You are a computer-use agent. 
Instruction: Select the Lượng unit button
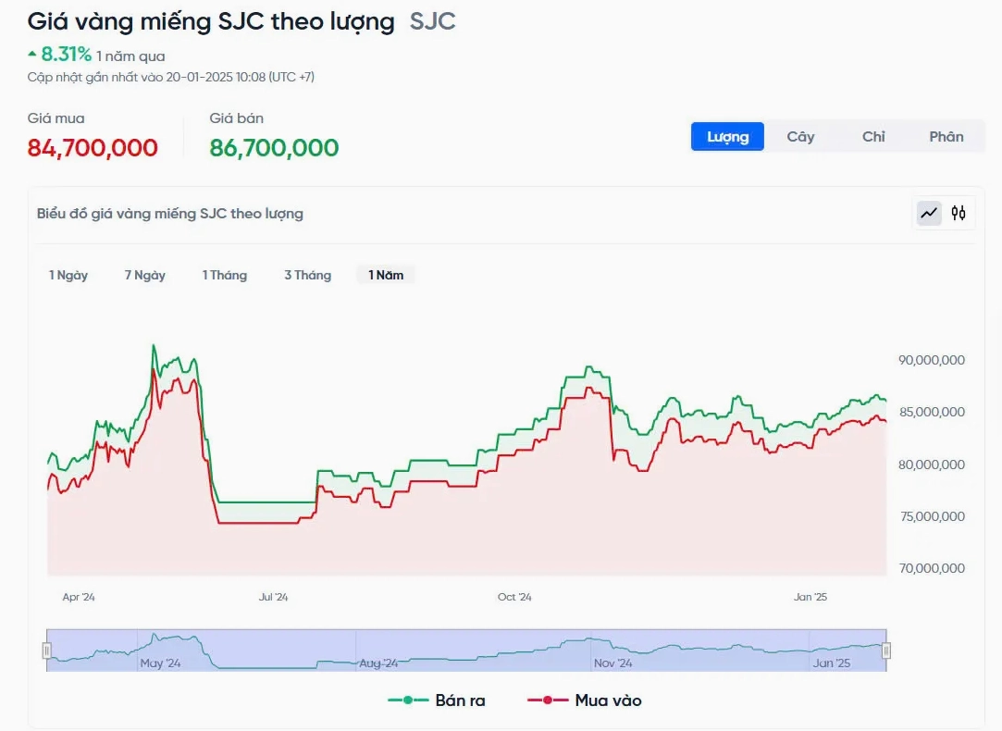point(727,136)
